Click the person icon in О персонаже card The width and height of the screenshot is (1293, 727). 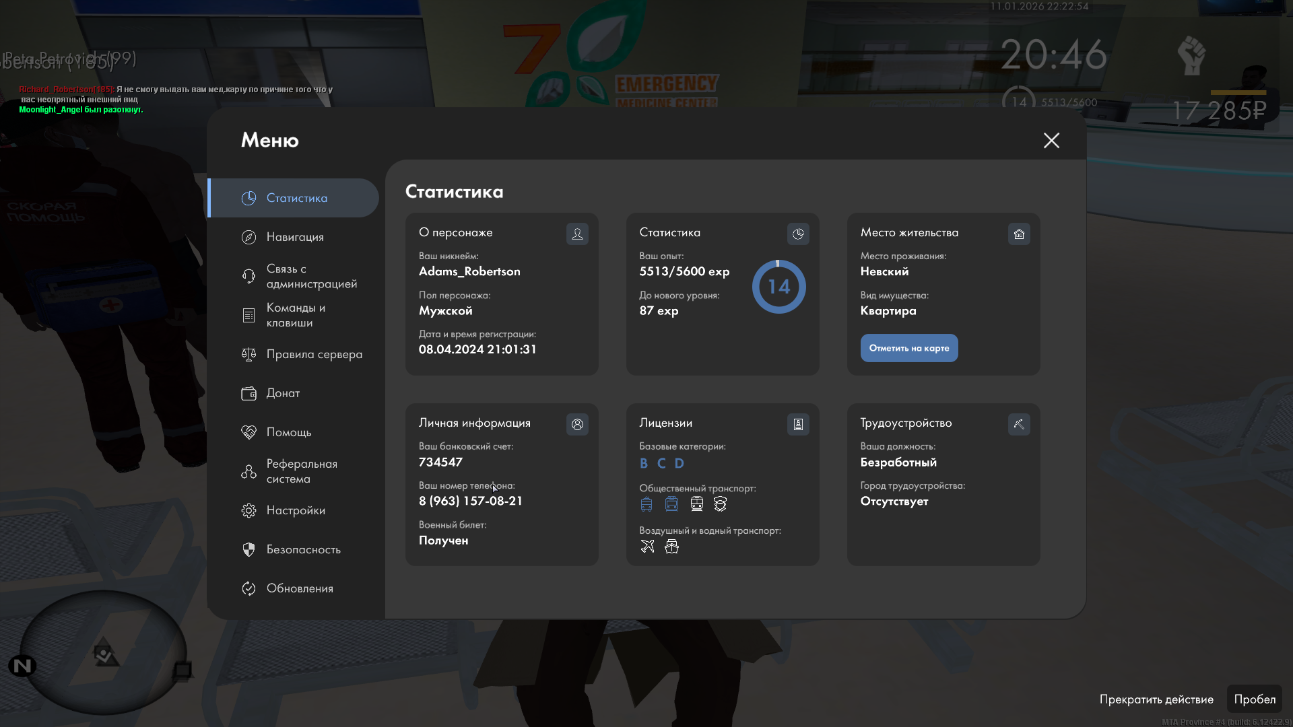click(x=577, y=234)
